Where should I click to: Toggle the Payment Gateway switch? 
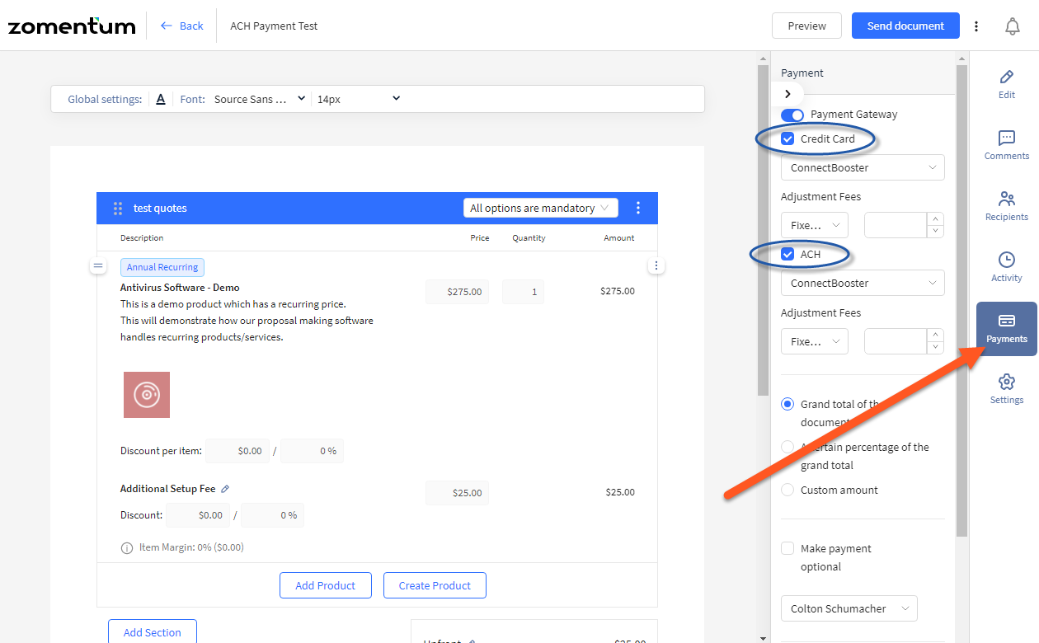point(792,115)
